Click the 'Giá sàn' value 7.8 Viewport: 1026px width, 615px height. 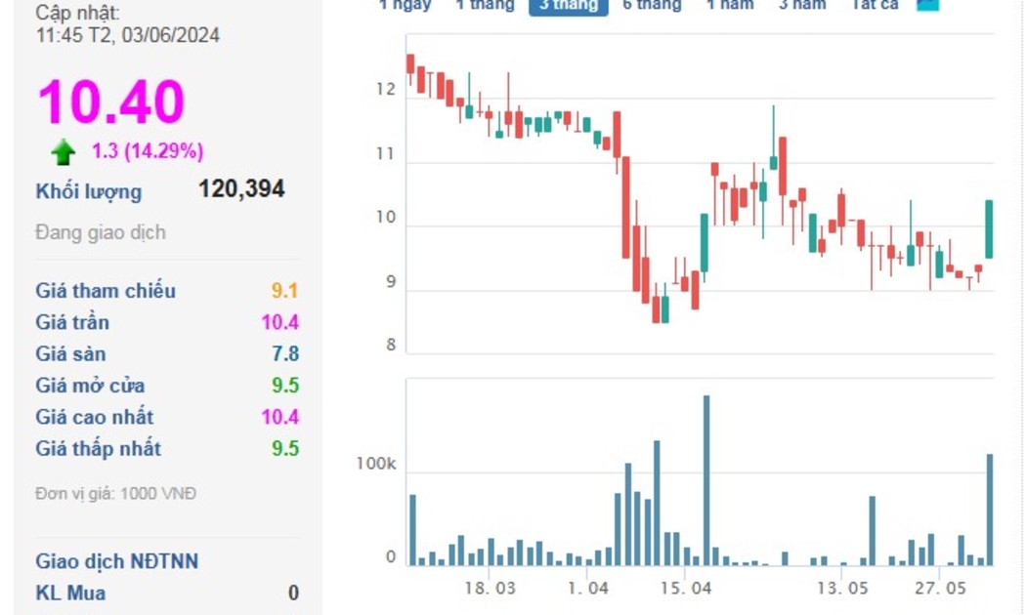(x=285, y=353)
